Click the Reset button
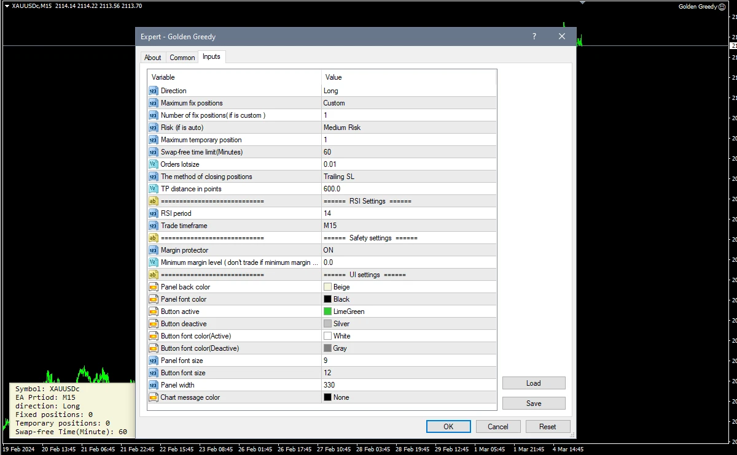This screenshot has width=737, height=455. pyautogui.click(x=547, y=427)
